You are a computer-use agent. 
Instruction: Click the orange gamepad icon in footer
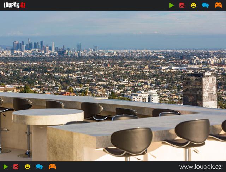coord(52,166)
